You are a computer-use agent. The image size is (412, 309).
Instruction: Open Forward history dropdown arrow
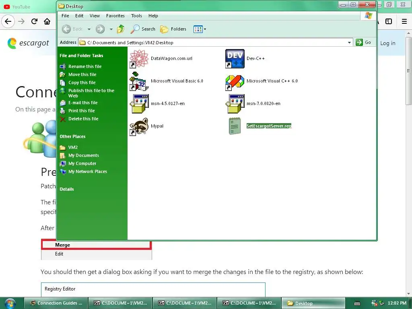coord(111,29)
